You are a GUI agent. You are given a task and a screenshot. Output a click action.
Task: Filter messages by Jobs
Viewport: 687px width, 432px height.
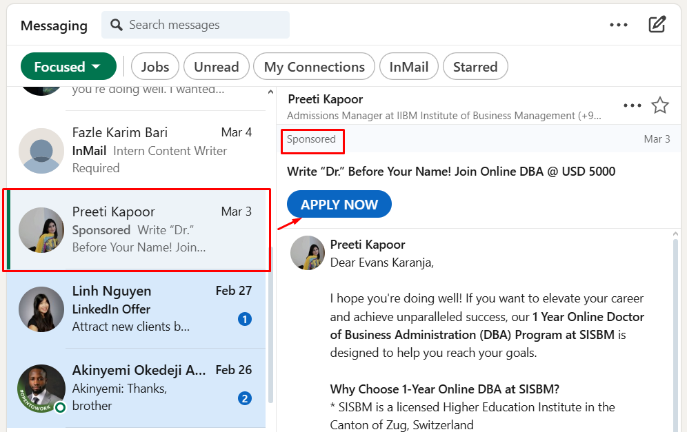[155, 67]
